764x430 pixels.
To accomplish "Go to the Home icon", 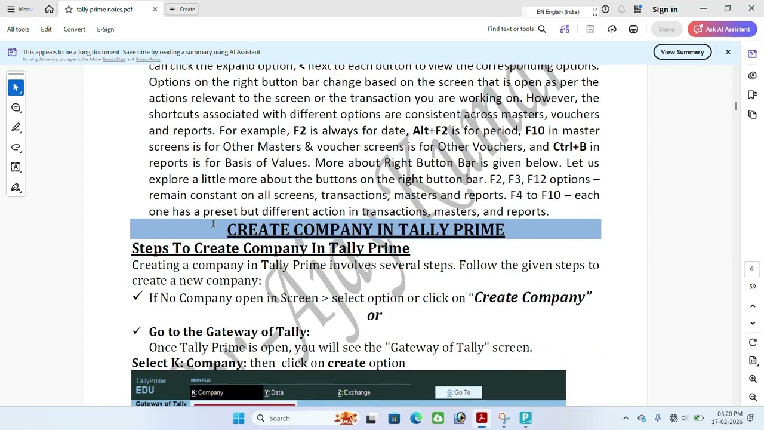I will (x=49, y=9).
